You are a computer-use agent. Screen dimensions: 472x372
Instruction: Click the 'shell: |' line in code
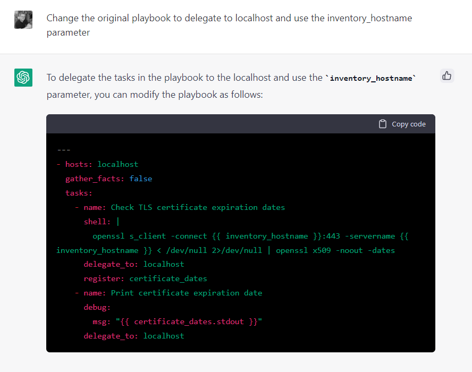(102, 222)
